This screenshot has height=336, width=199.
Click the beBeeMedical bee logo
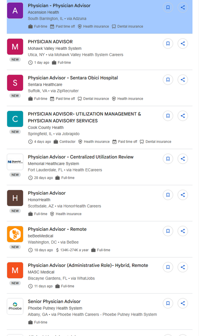[15, 234]
